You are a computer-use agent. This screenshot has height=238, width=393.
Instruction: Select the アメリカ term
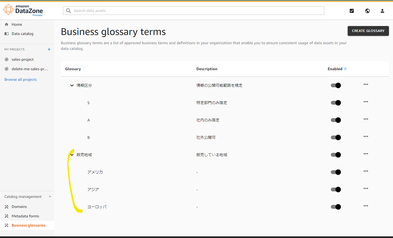coord(95,172)
